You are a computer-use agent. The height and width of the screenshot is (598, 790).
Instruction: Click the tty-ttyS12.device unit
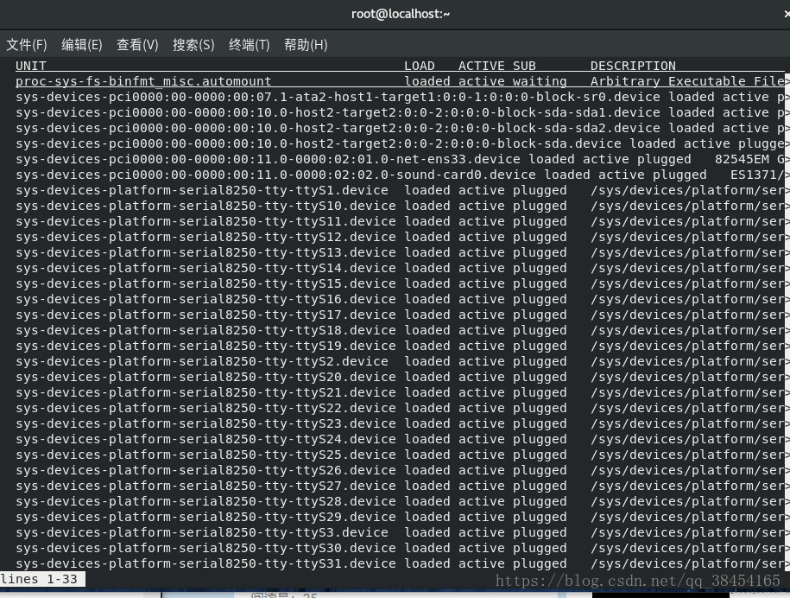click(x=205, y=237)
